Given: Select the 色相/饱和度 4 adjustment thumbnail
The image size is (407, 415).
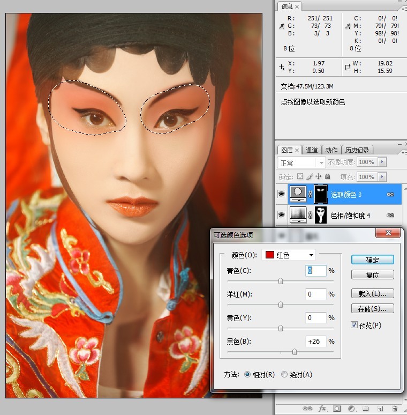Looking at the screenshot, I should pos(298,214).
